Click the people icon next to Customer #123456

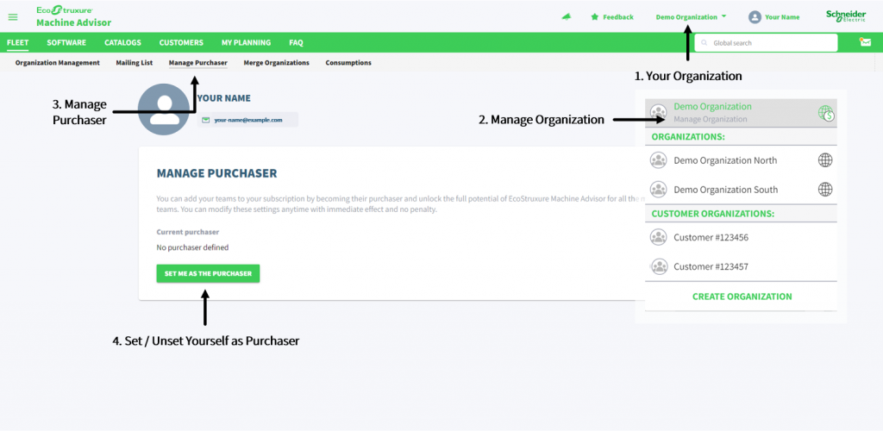pyautogui.click(x=658, y=237)
